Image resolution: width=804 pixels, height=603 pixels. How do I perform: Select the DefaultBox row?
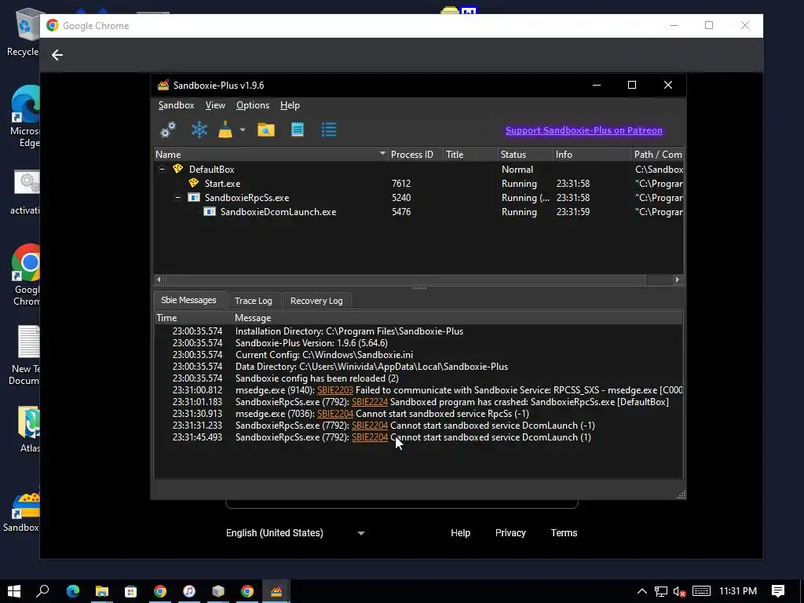[x=418, y=169]
